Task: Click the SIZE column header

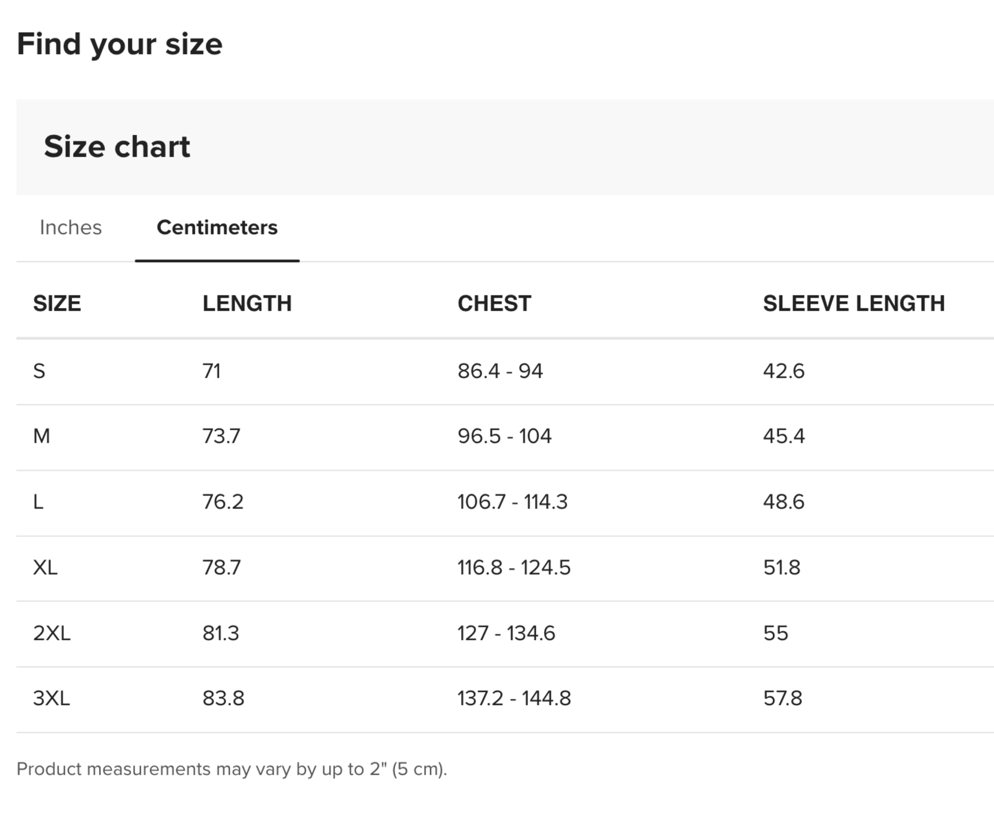Action: point(57,303)
